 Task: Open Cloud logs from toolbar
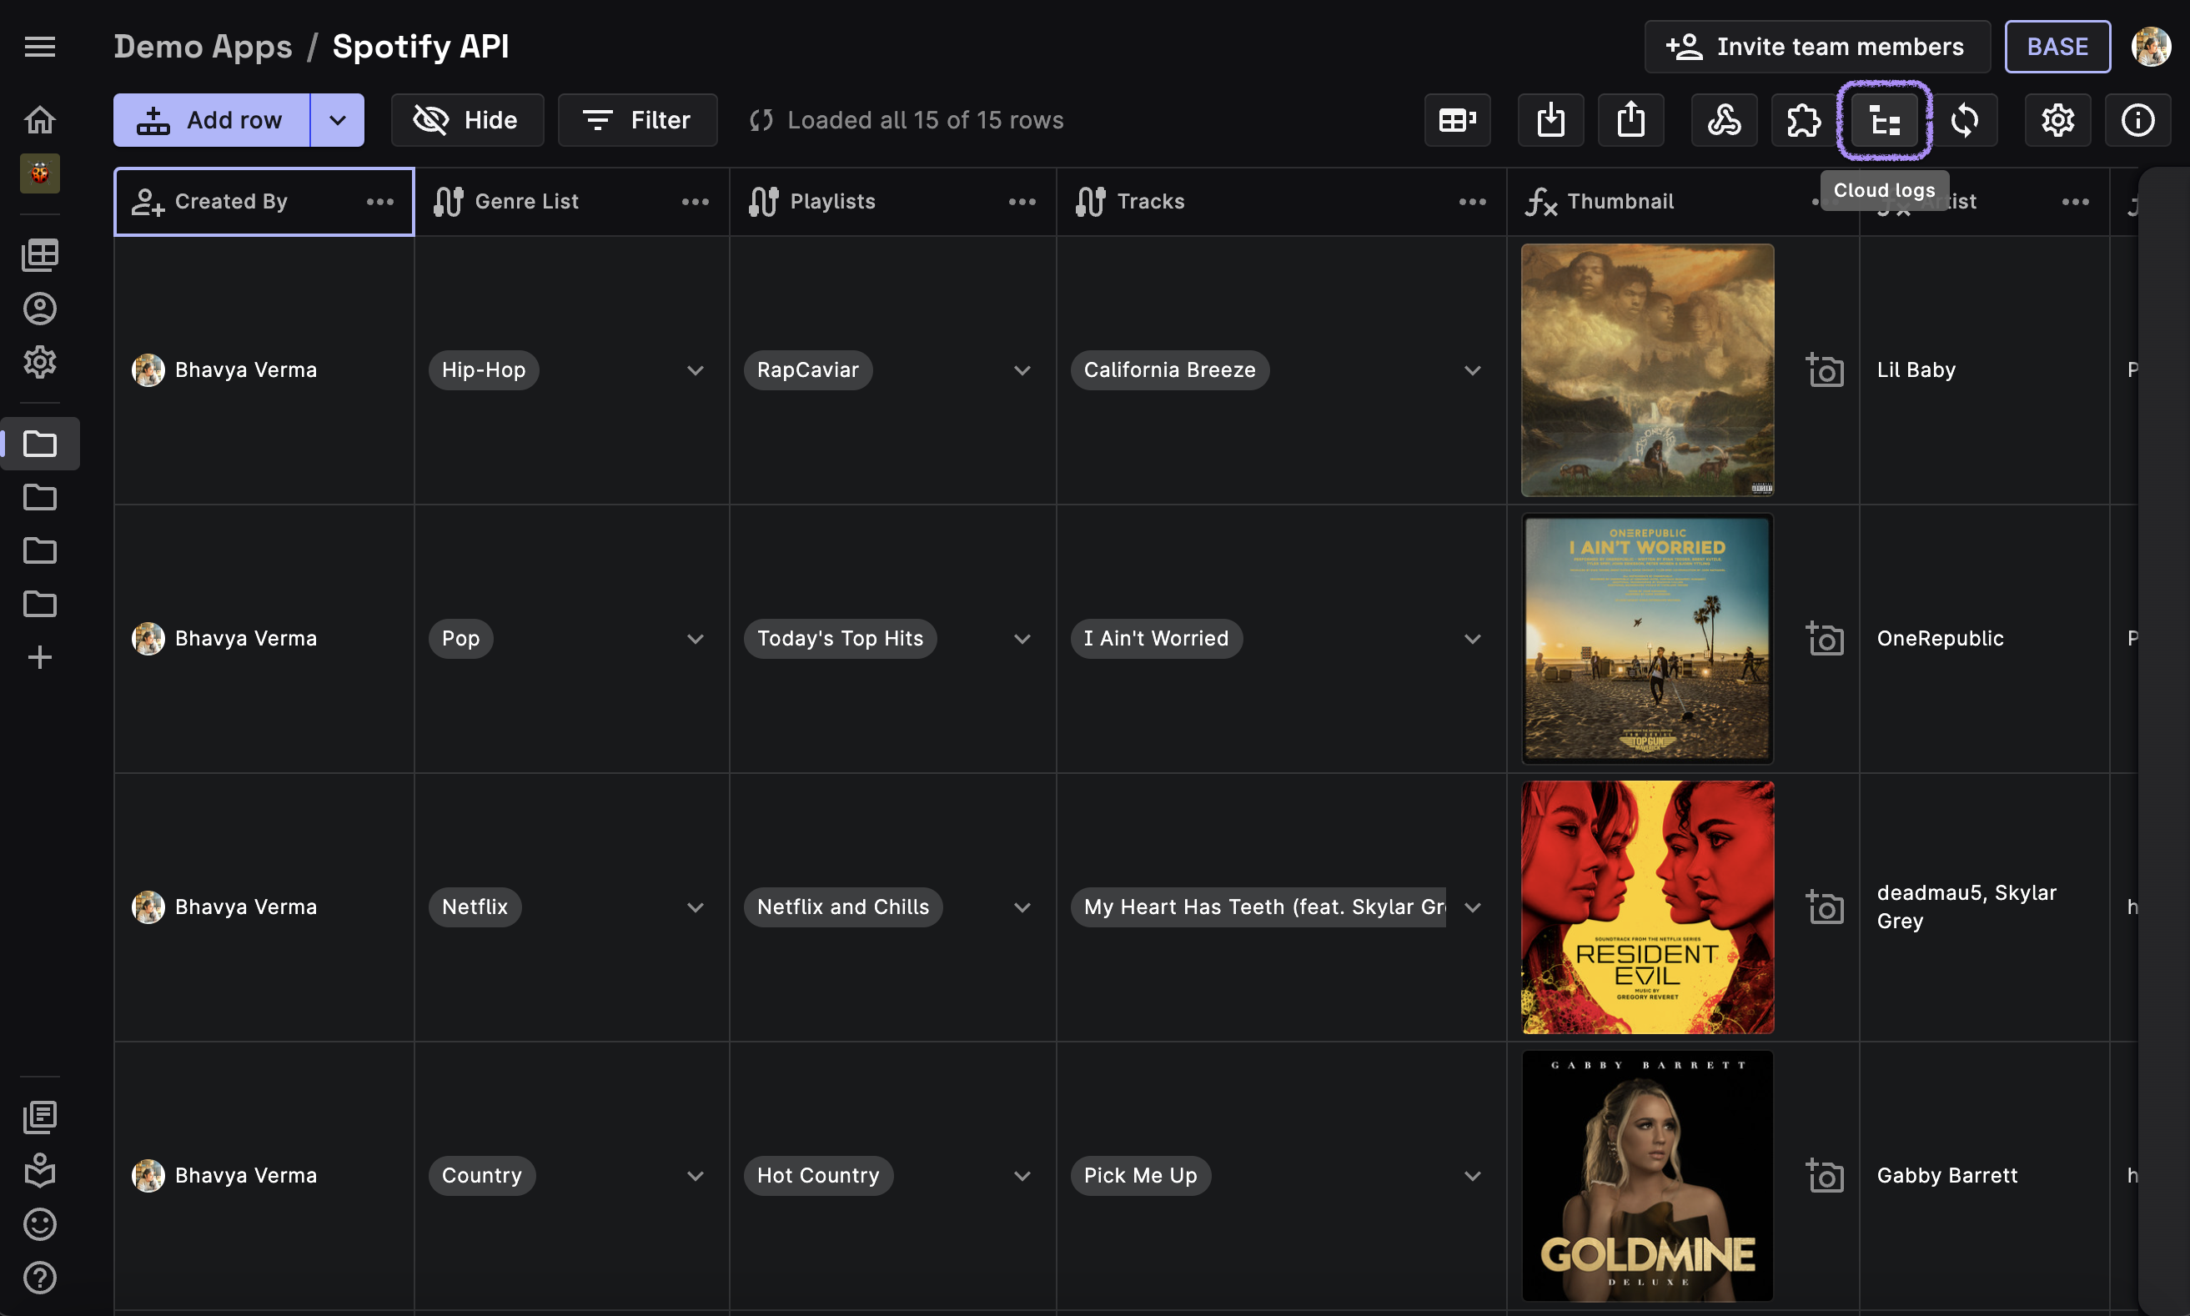coord(1884,120)
